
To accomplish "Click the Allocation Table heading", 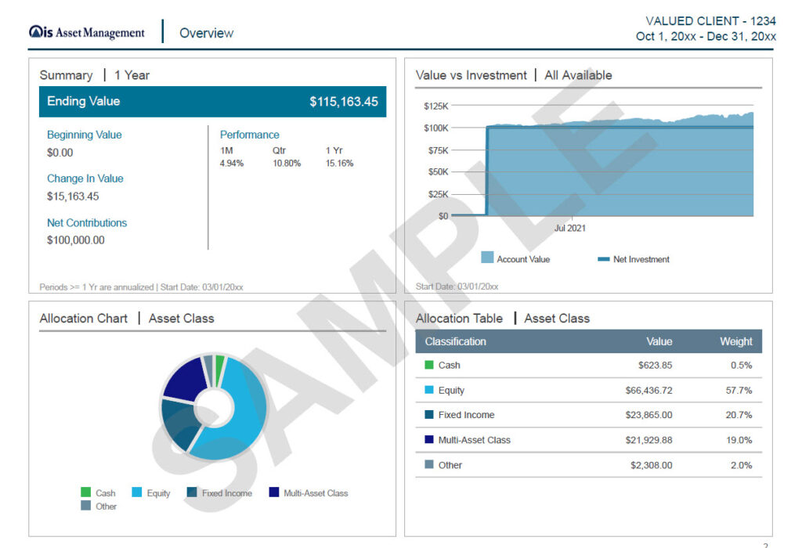I will click(459, 319).
